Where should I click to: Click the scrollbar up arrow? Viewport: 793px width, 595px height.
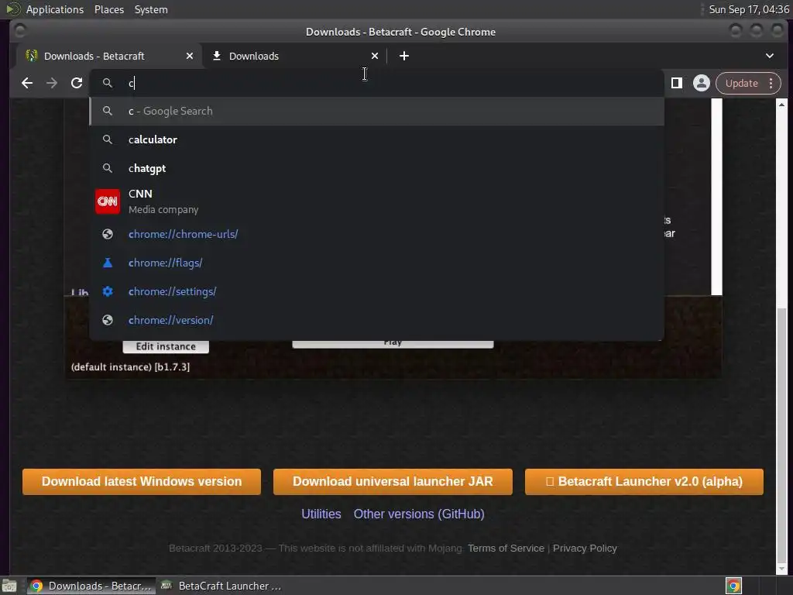click(x=781, y=105)
